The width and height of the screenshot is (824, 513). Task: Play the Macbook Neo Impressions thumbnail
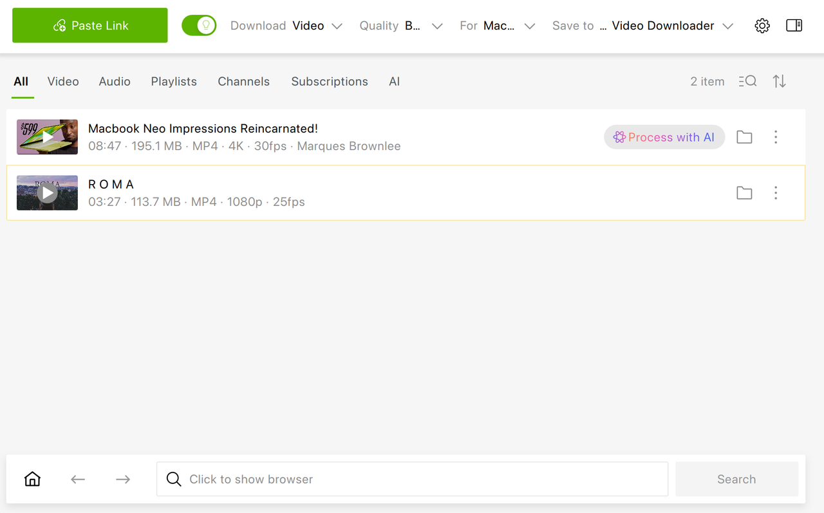point(47,137)
